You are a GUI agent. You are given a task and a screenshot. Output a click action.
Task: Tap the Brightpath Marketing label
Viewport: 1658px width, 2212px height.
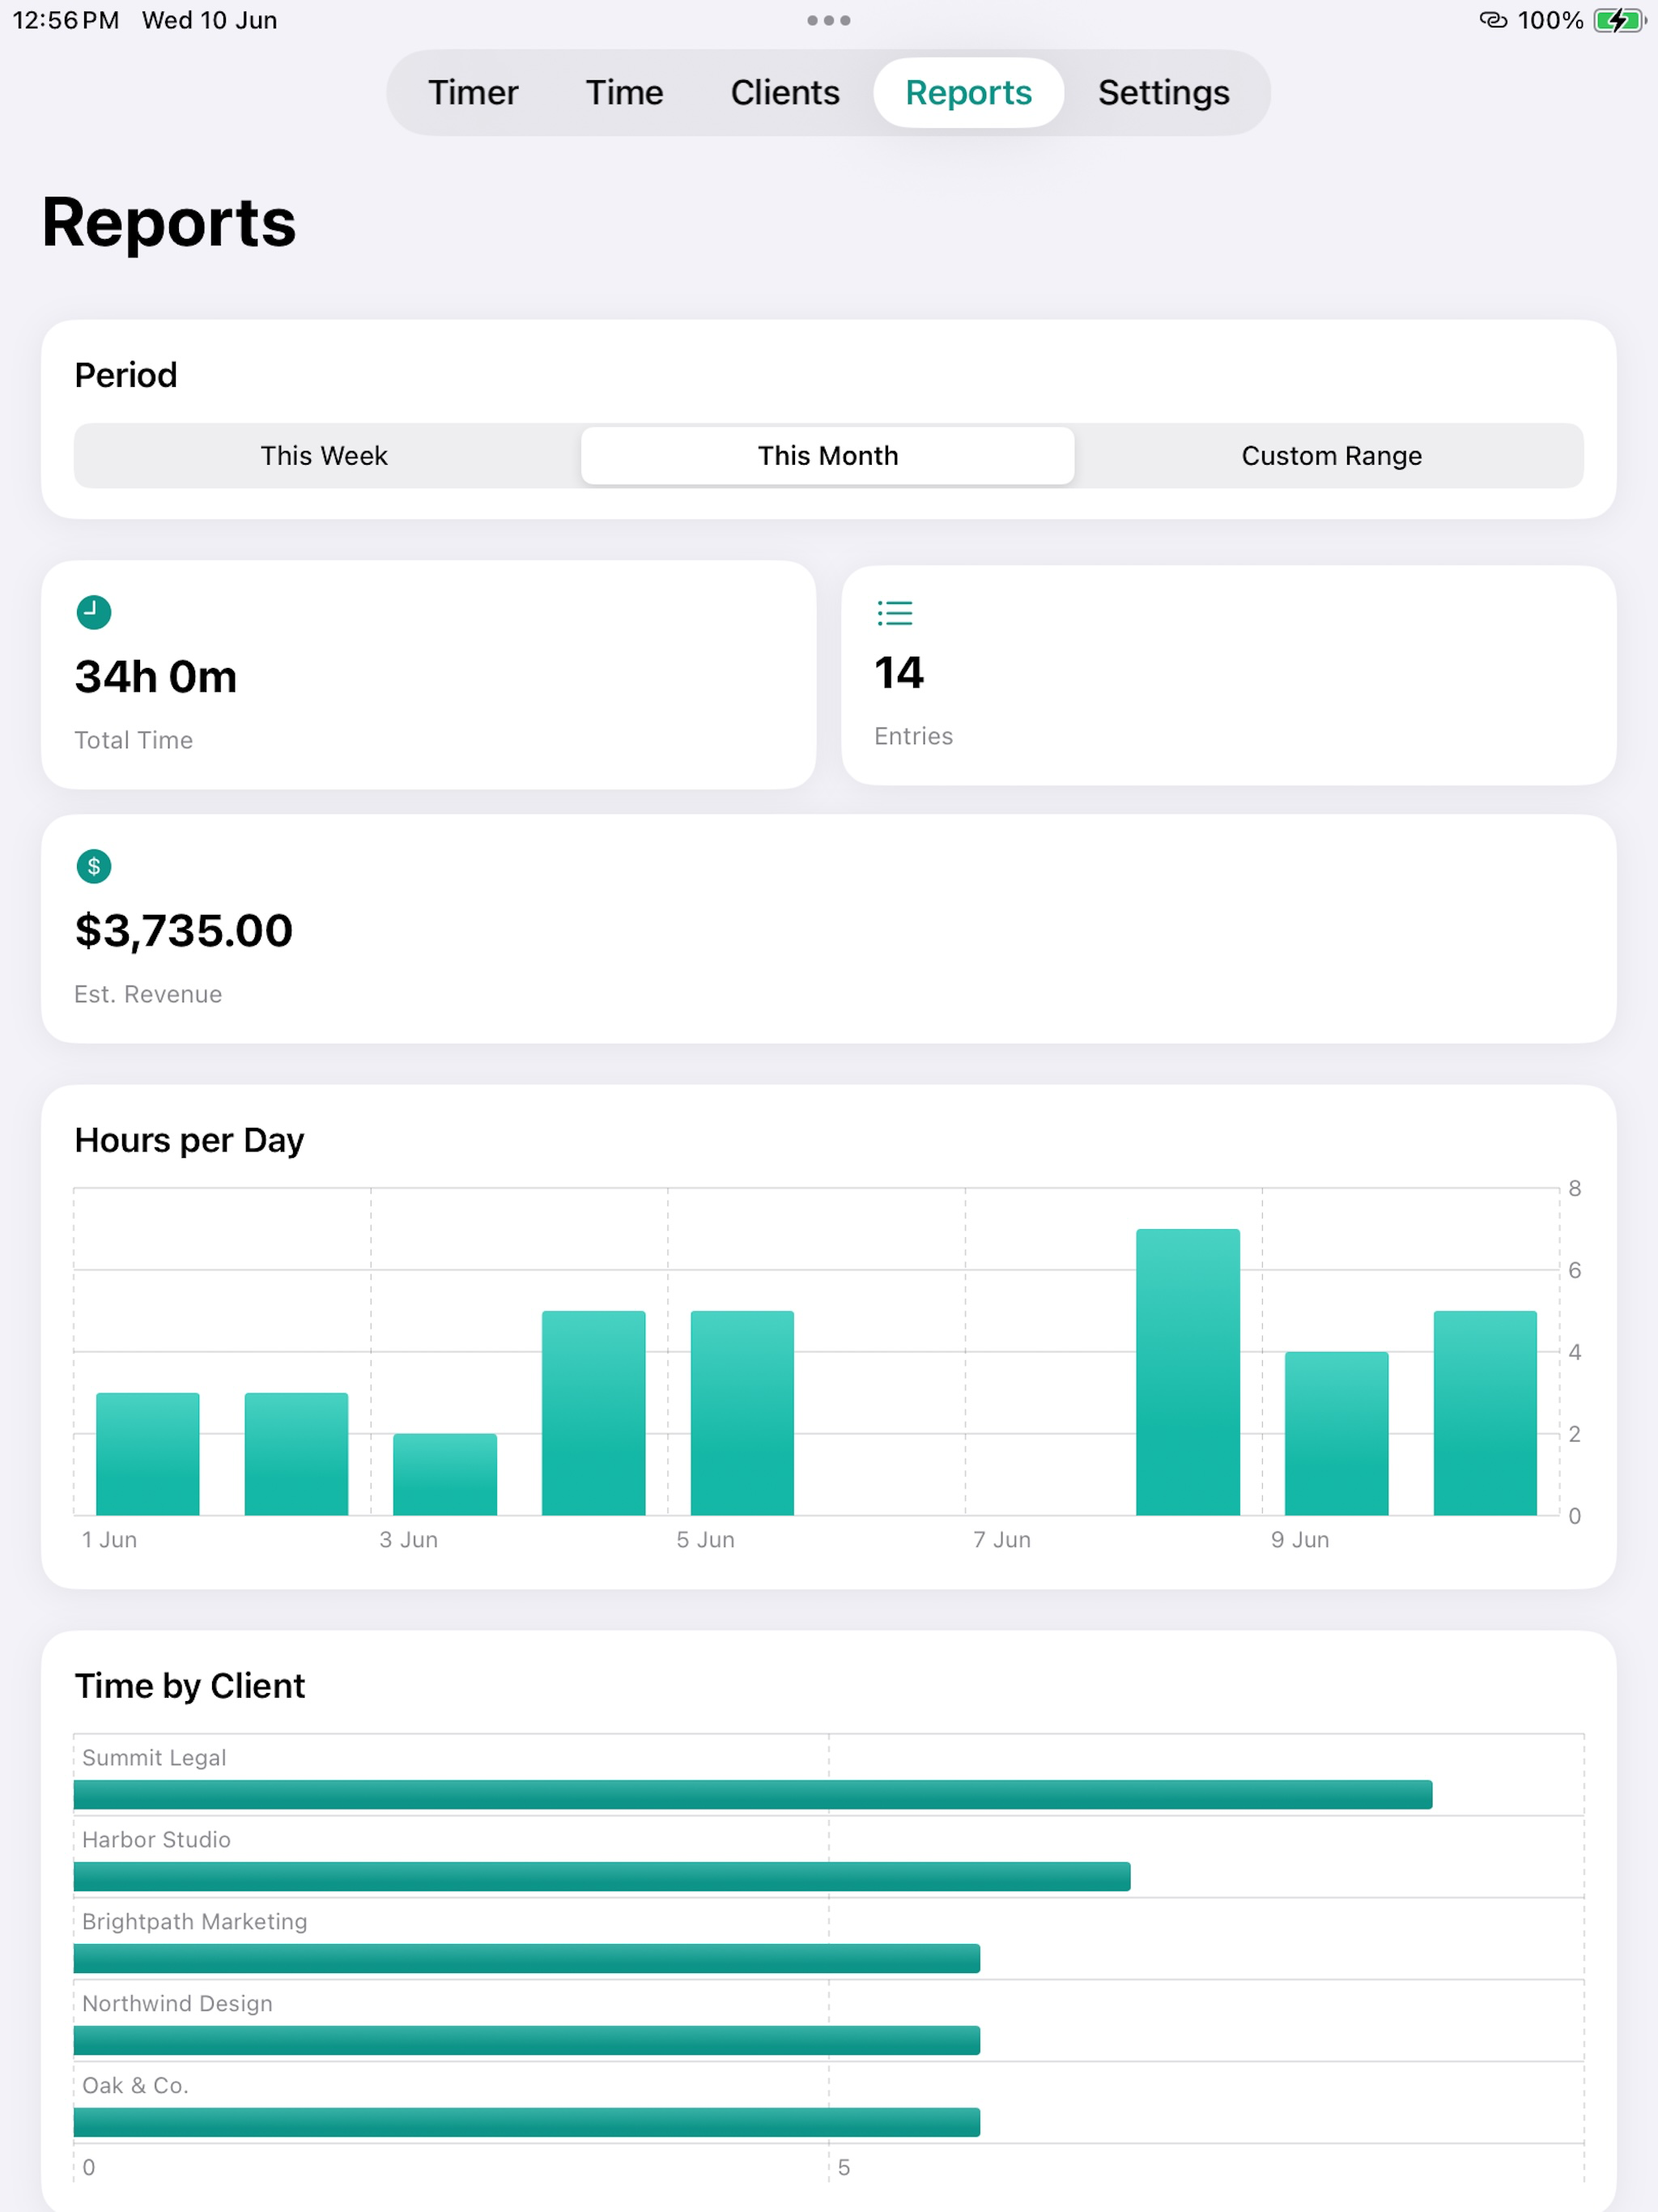tap(195, 1922)
